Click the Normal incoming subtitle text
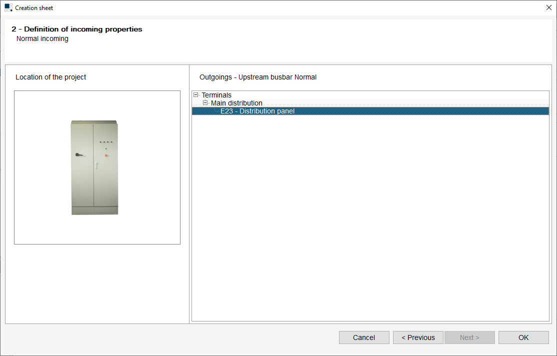This screenshot has height=356, width=557. 42,38
